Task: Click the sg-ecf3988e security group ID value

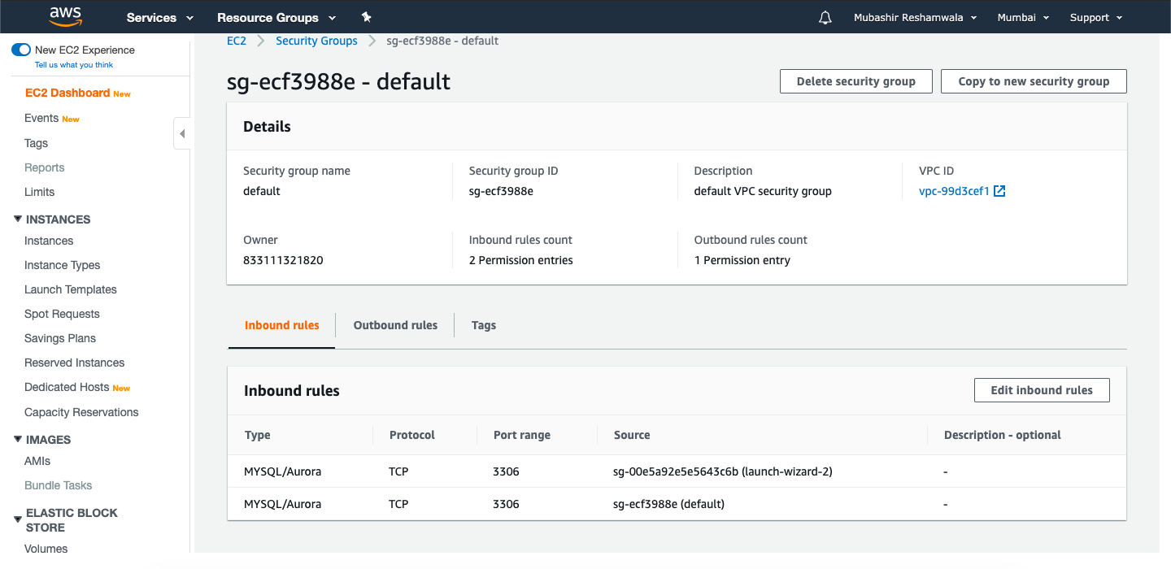Action: [x=501, y=191]
